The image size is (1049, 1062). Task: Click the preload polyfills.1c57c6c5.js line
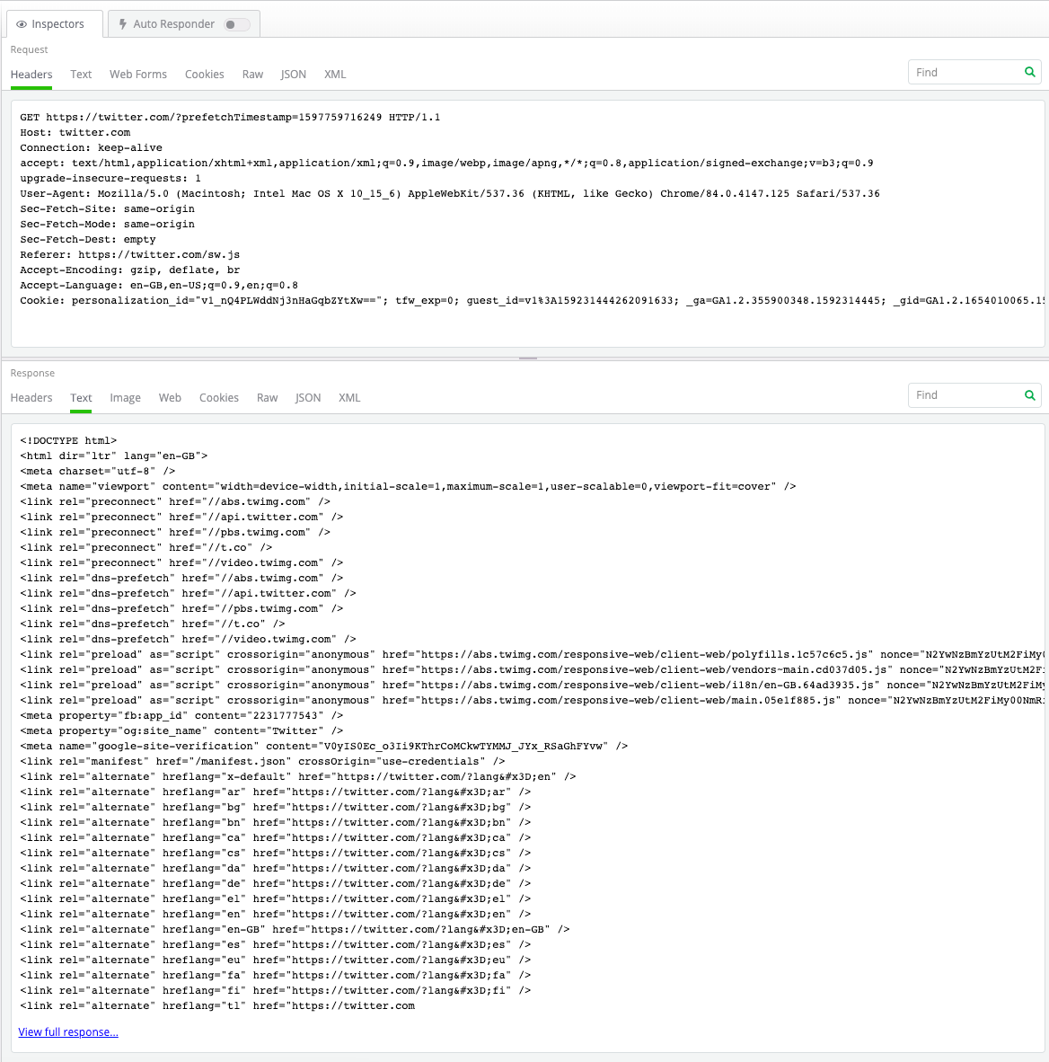pyautogui.click(x=533, y=654)
